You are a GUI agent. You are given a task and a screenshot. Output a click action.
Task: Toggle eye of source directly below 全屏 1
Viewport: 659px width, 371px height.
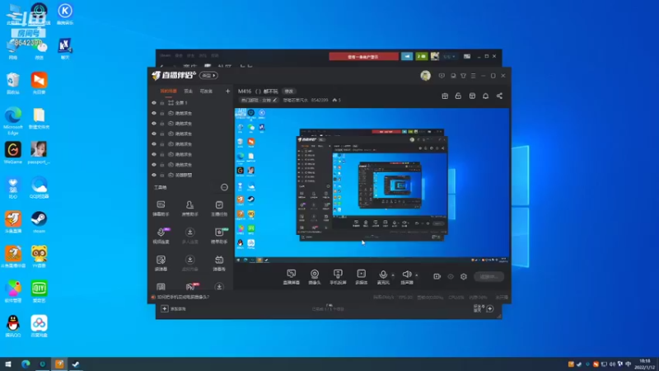point(154,113)
